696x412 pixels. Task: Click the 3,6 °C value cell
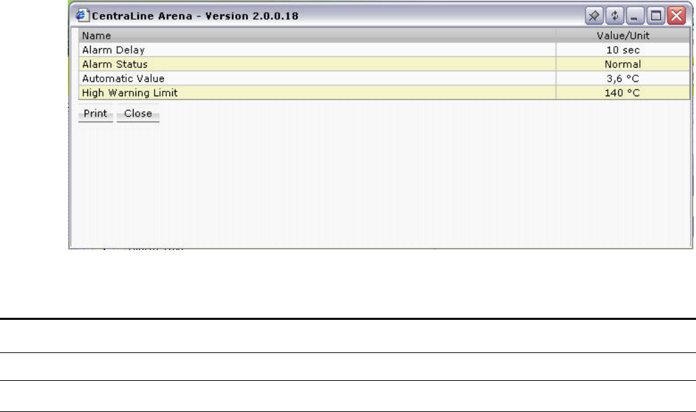tap(623, 78)
